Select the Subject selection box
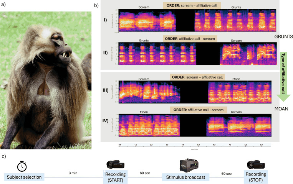 coord(24,177)
